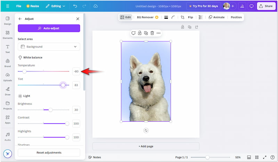Open the more options ellipsis on image

(x=158, y=33)
